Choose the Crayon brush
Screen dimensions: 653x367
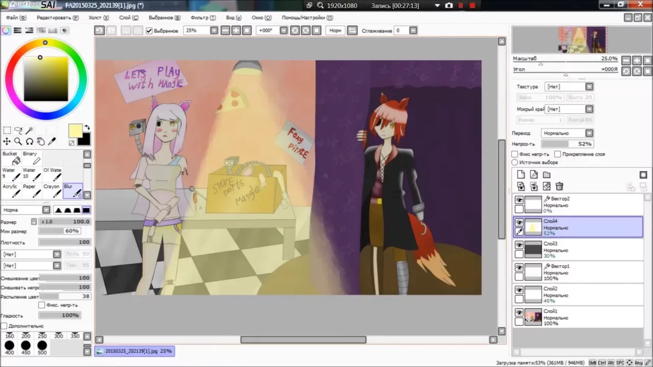click(52, 191)
